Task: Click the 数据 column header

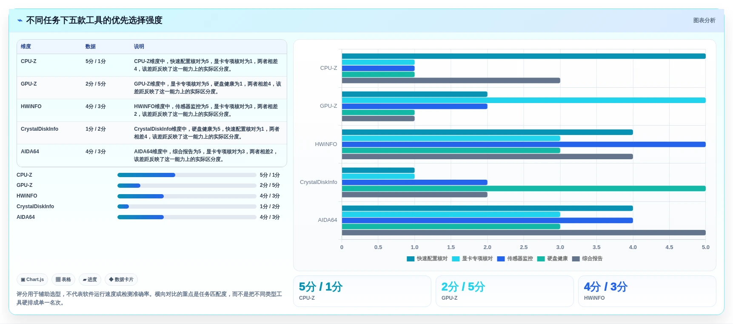Action: pos(91,46)
